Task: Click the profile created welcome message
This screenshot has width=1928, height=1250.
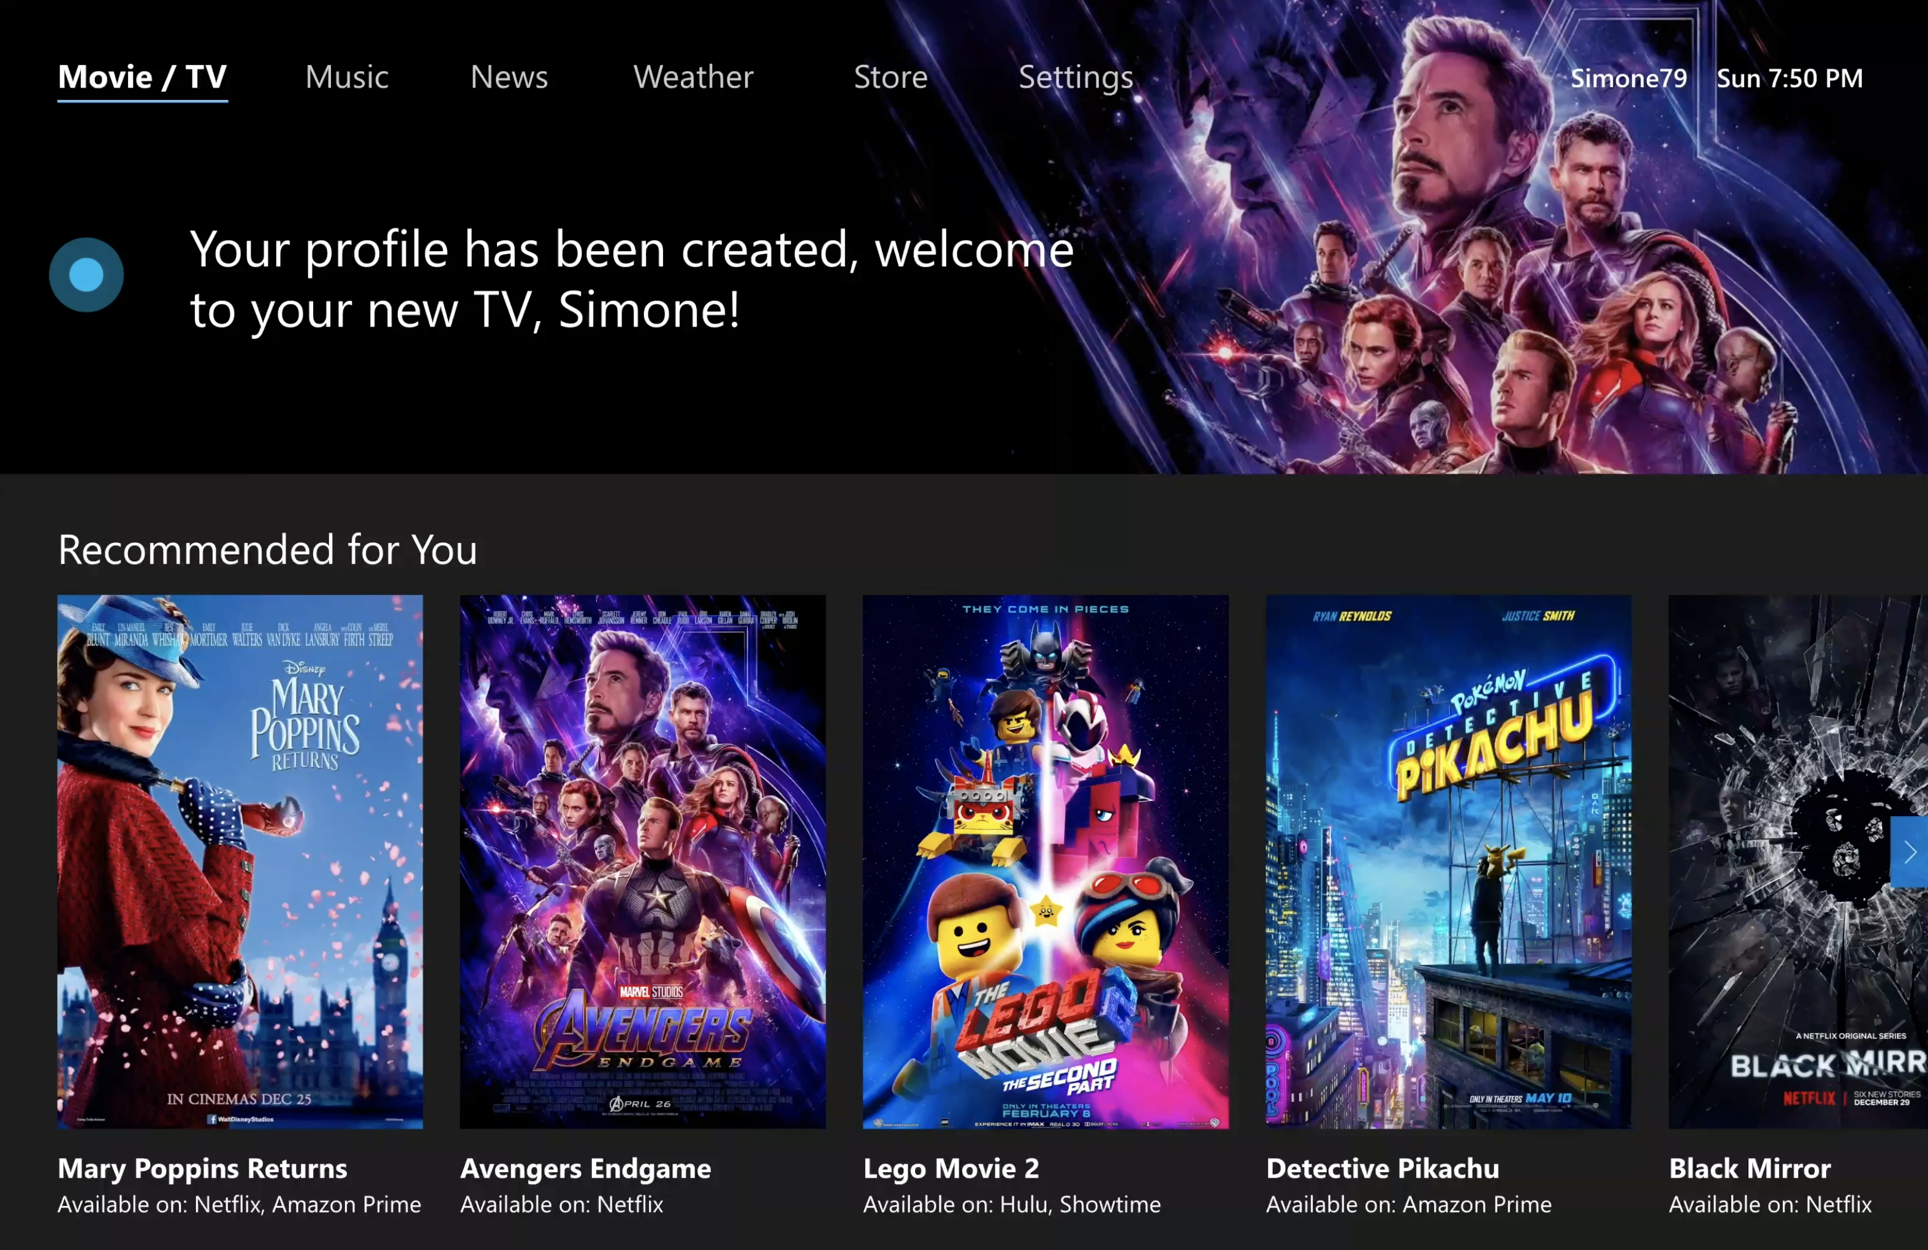Action: click(x=632, y=279)
